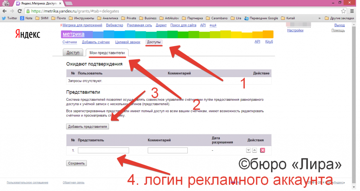Open the Настройки link
This screenshot has width=360, height=191.
pos(295,30)
